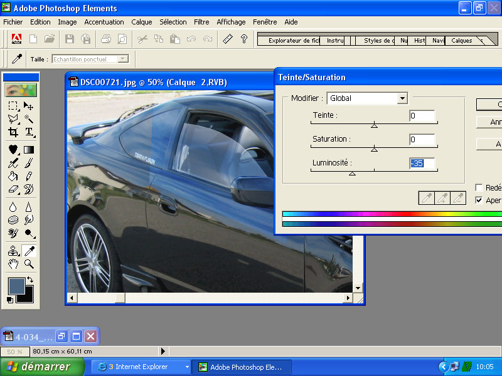Select the Sponge tool
The image size is (502, 376).
coord(13,220)
